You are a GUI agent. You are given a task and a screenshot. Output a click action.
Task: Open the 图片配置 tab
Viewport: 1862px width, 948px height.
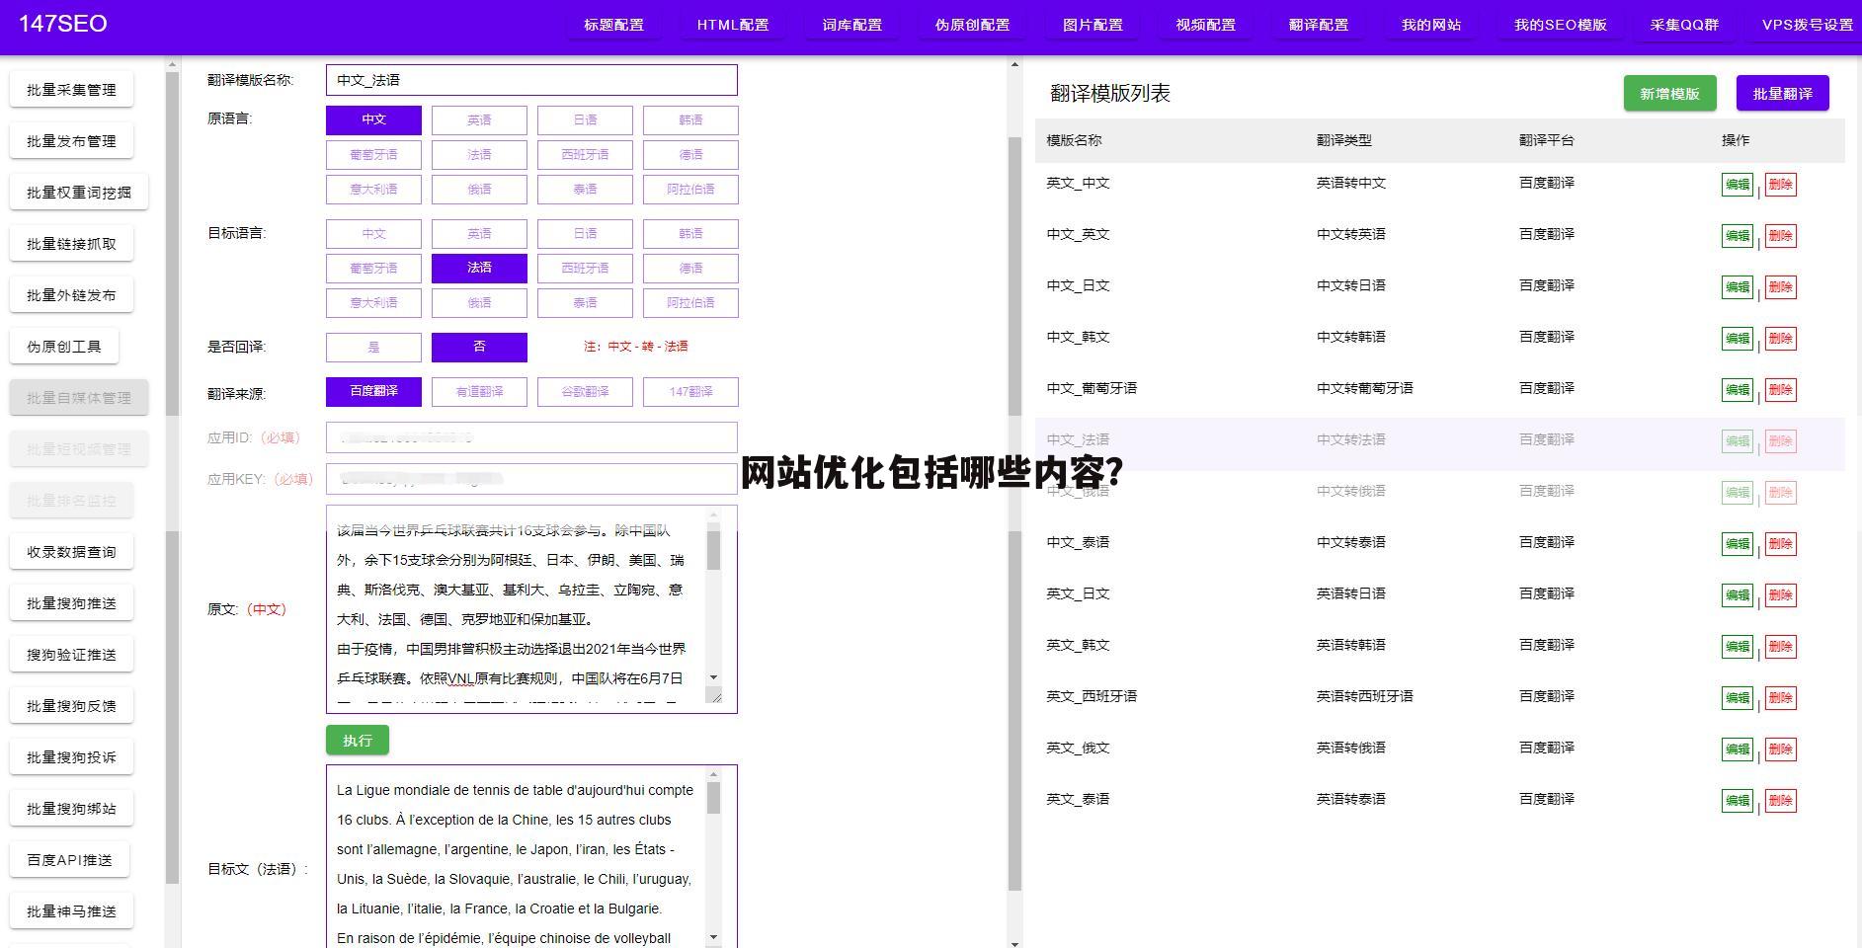click(1093, 25)
